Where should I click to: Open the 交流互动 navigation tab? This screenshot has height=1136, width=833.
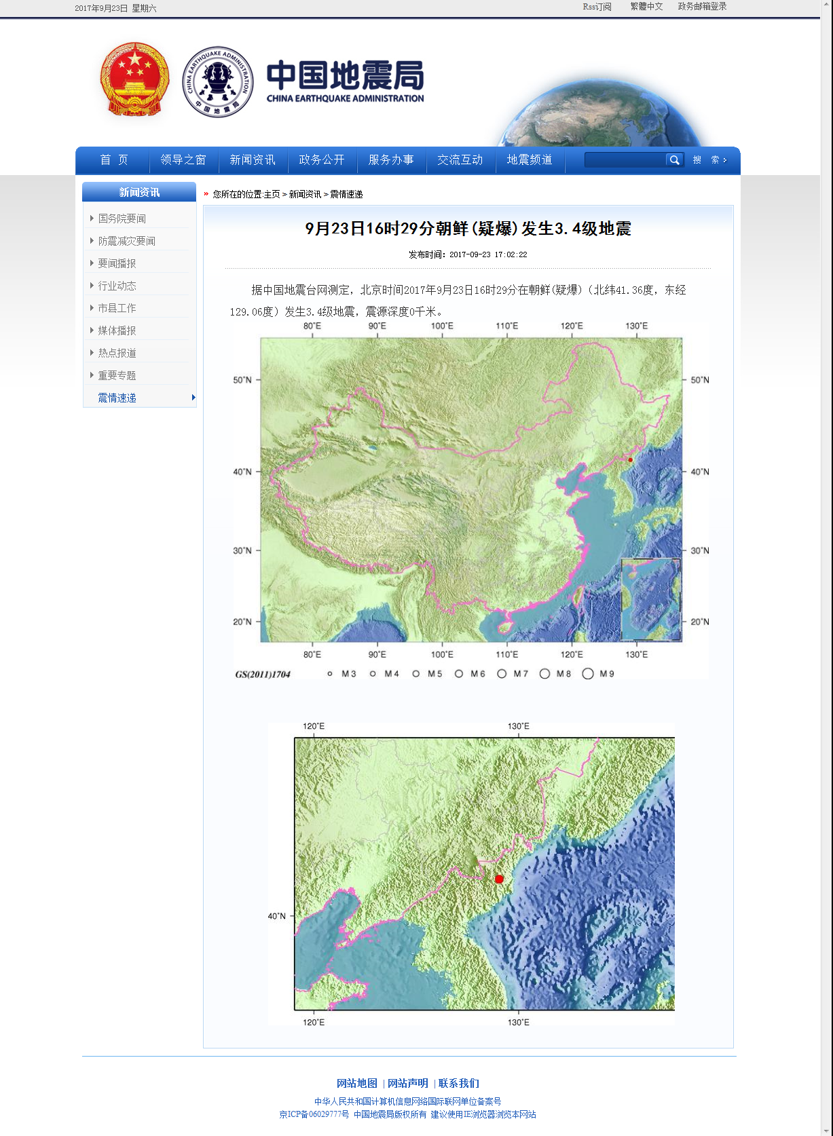(460, 160)
